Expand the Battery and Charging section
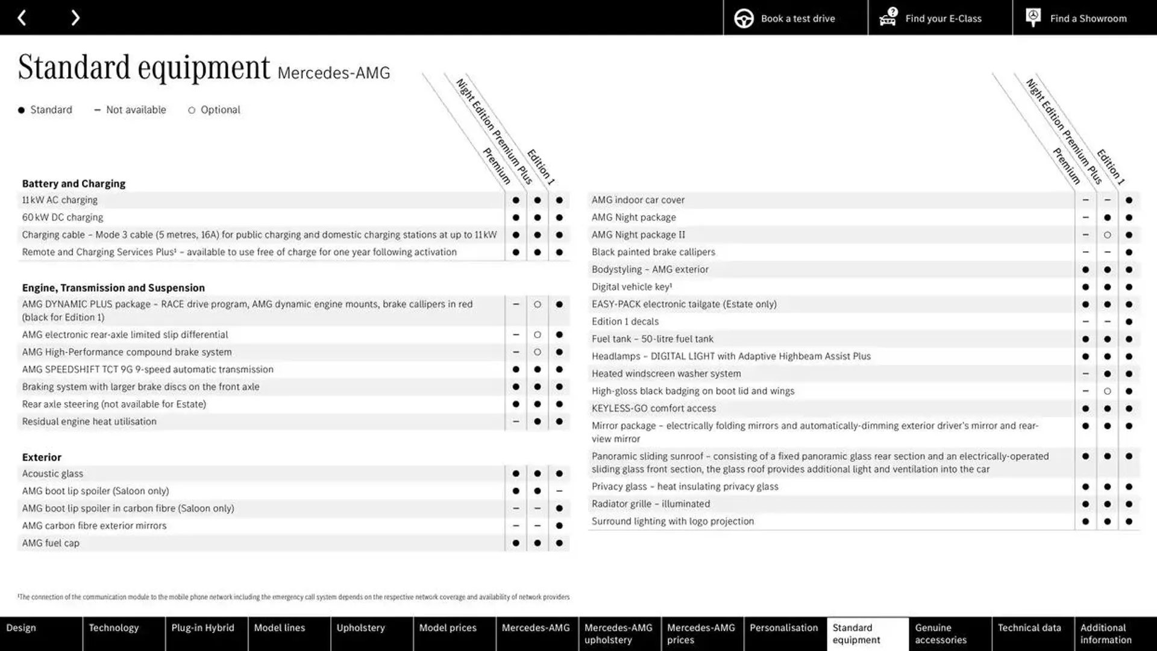 point(73,184)
